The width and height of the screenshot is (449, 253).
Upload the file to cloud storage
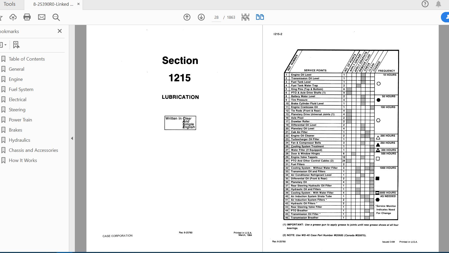[13, 17]
